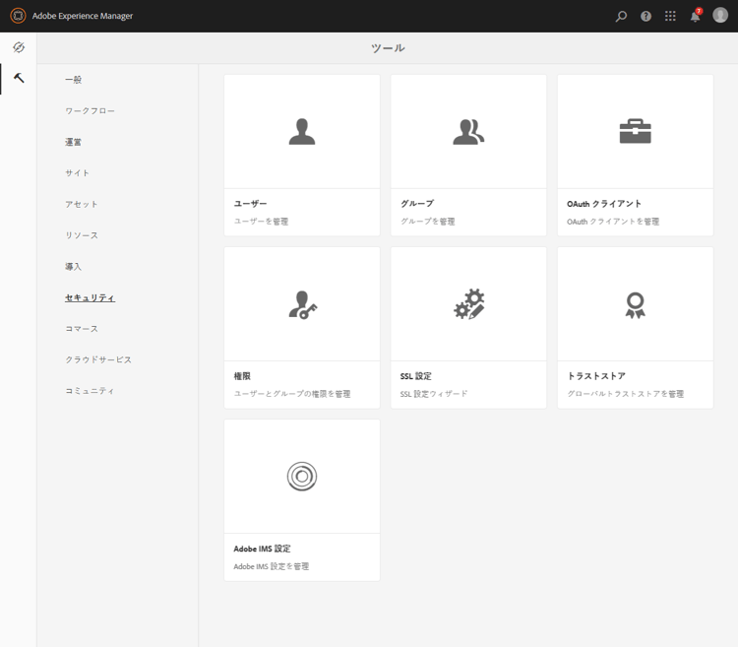
Task: Click the SSL gears with pencil icon
Action: point(468,304)
